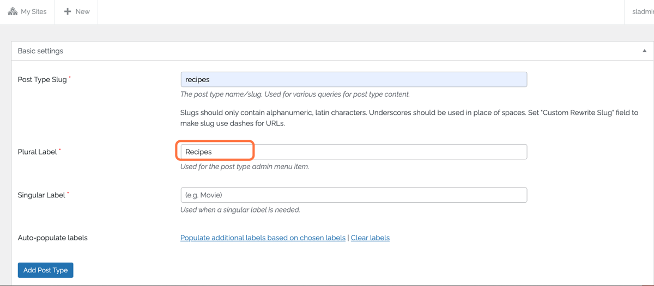Image resolution: width=654 pixels, height=286 pixels.
Task: Click the My Sites network icon
Action: pyautogui.click(x=13, y=11)
